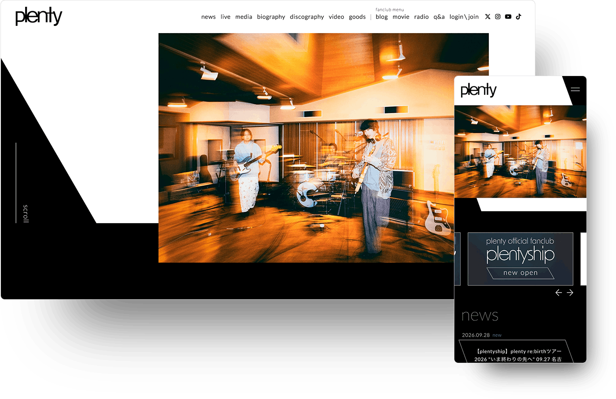Viewport: 616px width, 399px height.
Task: Open the goods menu item
Action: [357, 17]
